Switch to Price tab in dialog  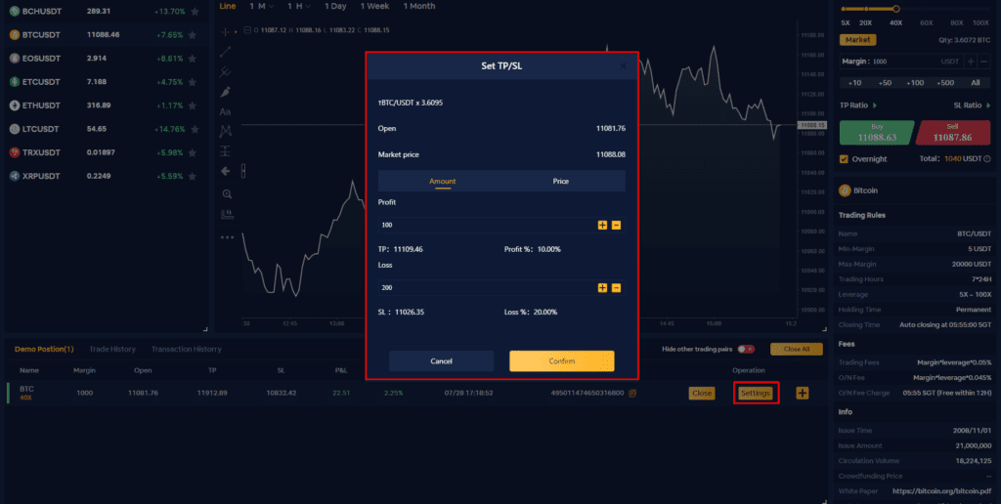pyautogui.click(x=560, y=181)
